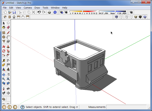
Task: Activate the Rectangle tool
Action: 4,33
